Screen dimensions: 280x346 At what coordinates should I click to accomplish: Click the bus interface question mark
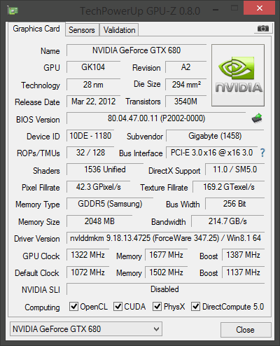click(x=262, y=153)
